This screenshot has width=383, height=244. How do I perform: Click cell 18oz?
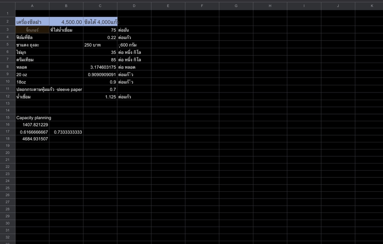pos(32,82)
